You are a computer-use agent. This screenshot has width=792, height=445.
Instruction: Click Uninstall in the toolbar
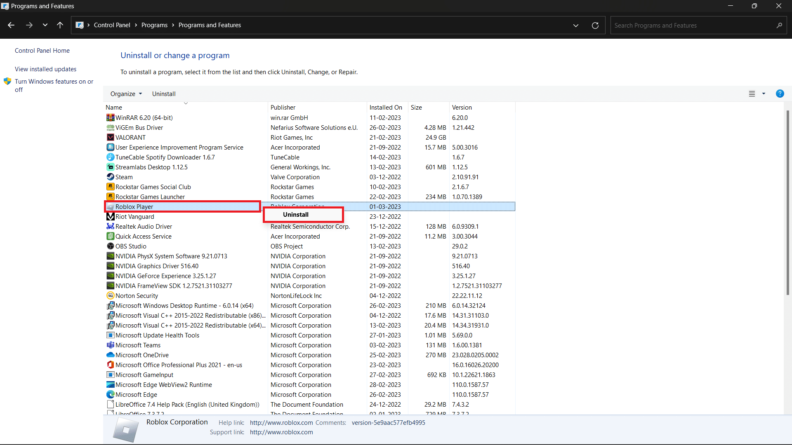164,94
